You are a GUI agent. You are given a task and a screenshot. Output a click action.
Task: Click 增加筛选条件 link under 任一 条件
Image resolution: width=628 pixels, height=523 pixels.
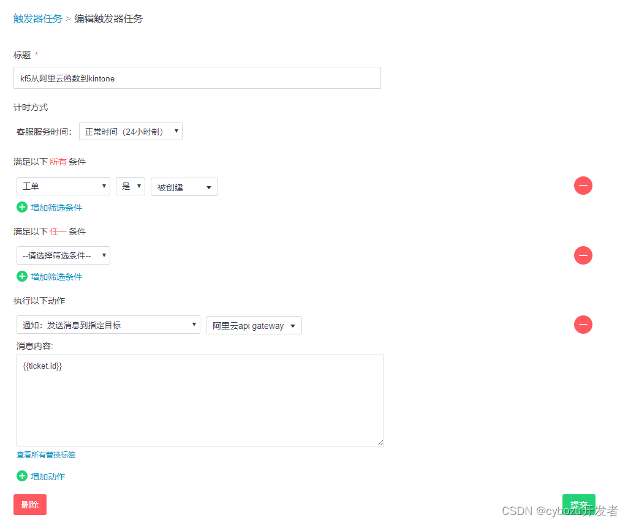[56, 277]
